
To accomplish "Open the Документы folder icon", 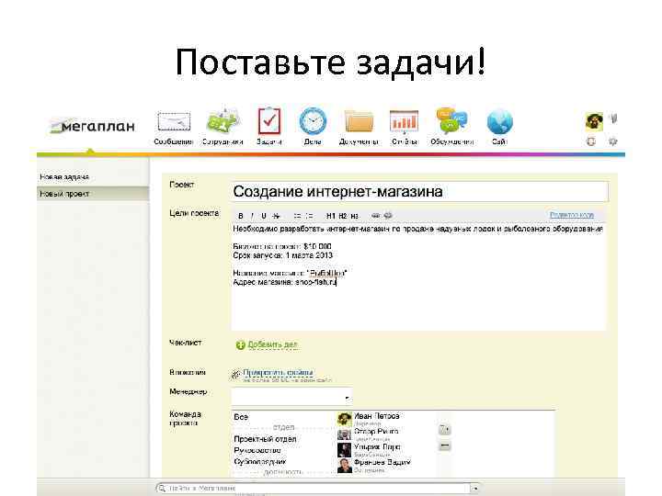I will coord(359,122).
